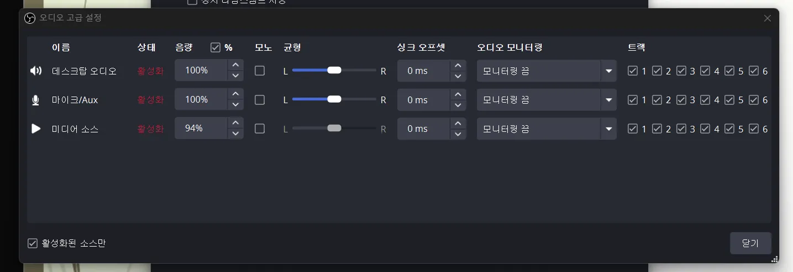Increase 마이크/Aux sync offset with up arrow

pos(458,94)
